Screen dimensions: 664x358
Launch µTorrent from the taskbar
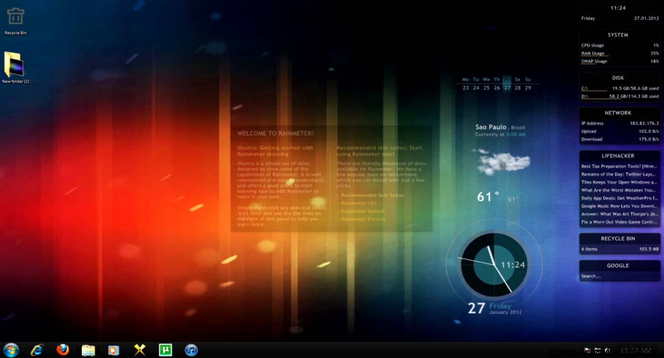[x=166, y=350]
